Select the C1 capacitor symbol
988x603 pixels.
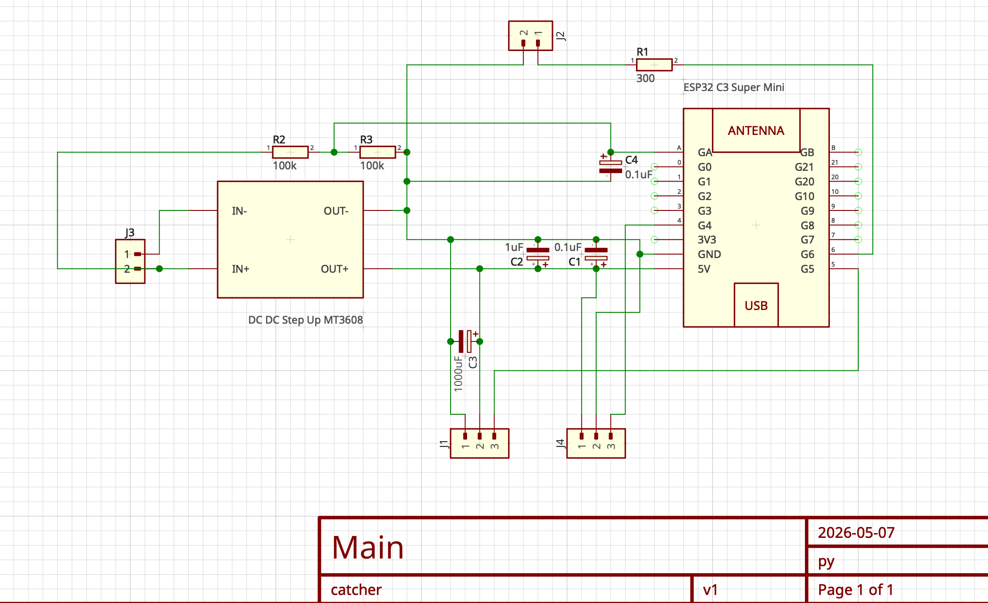(x=596, y=254)
